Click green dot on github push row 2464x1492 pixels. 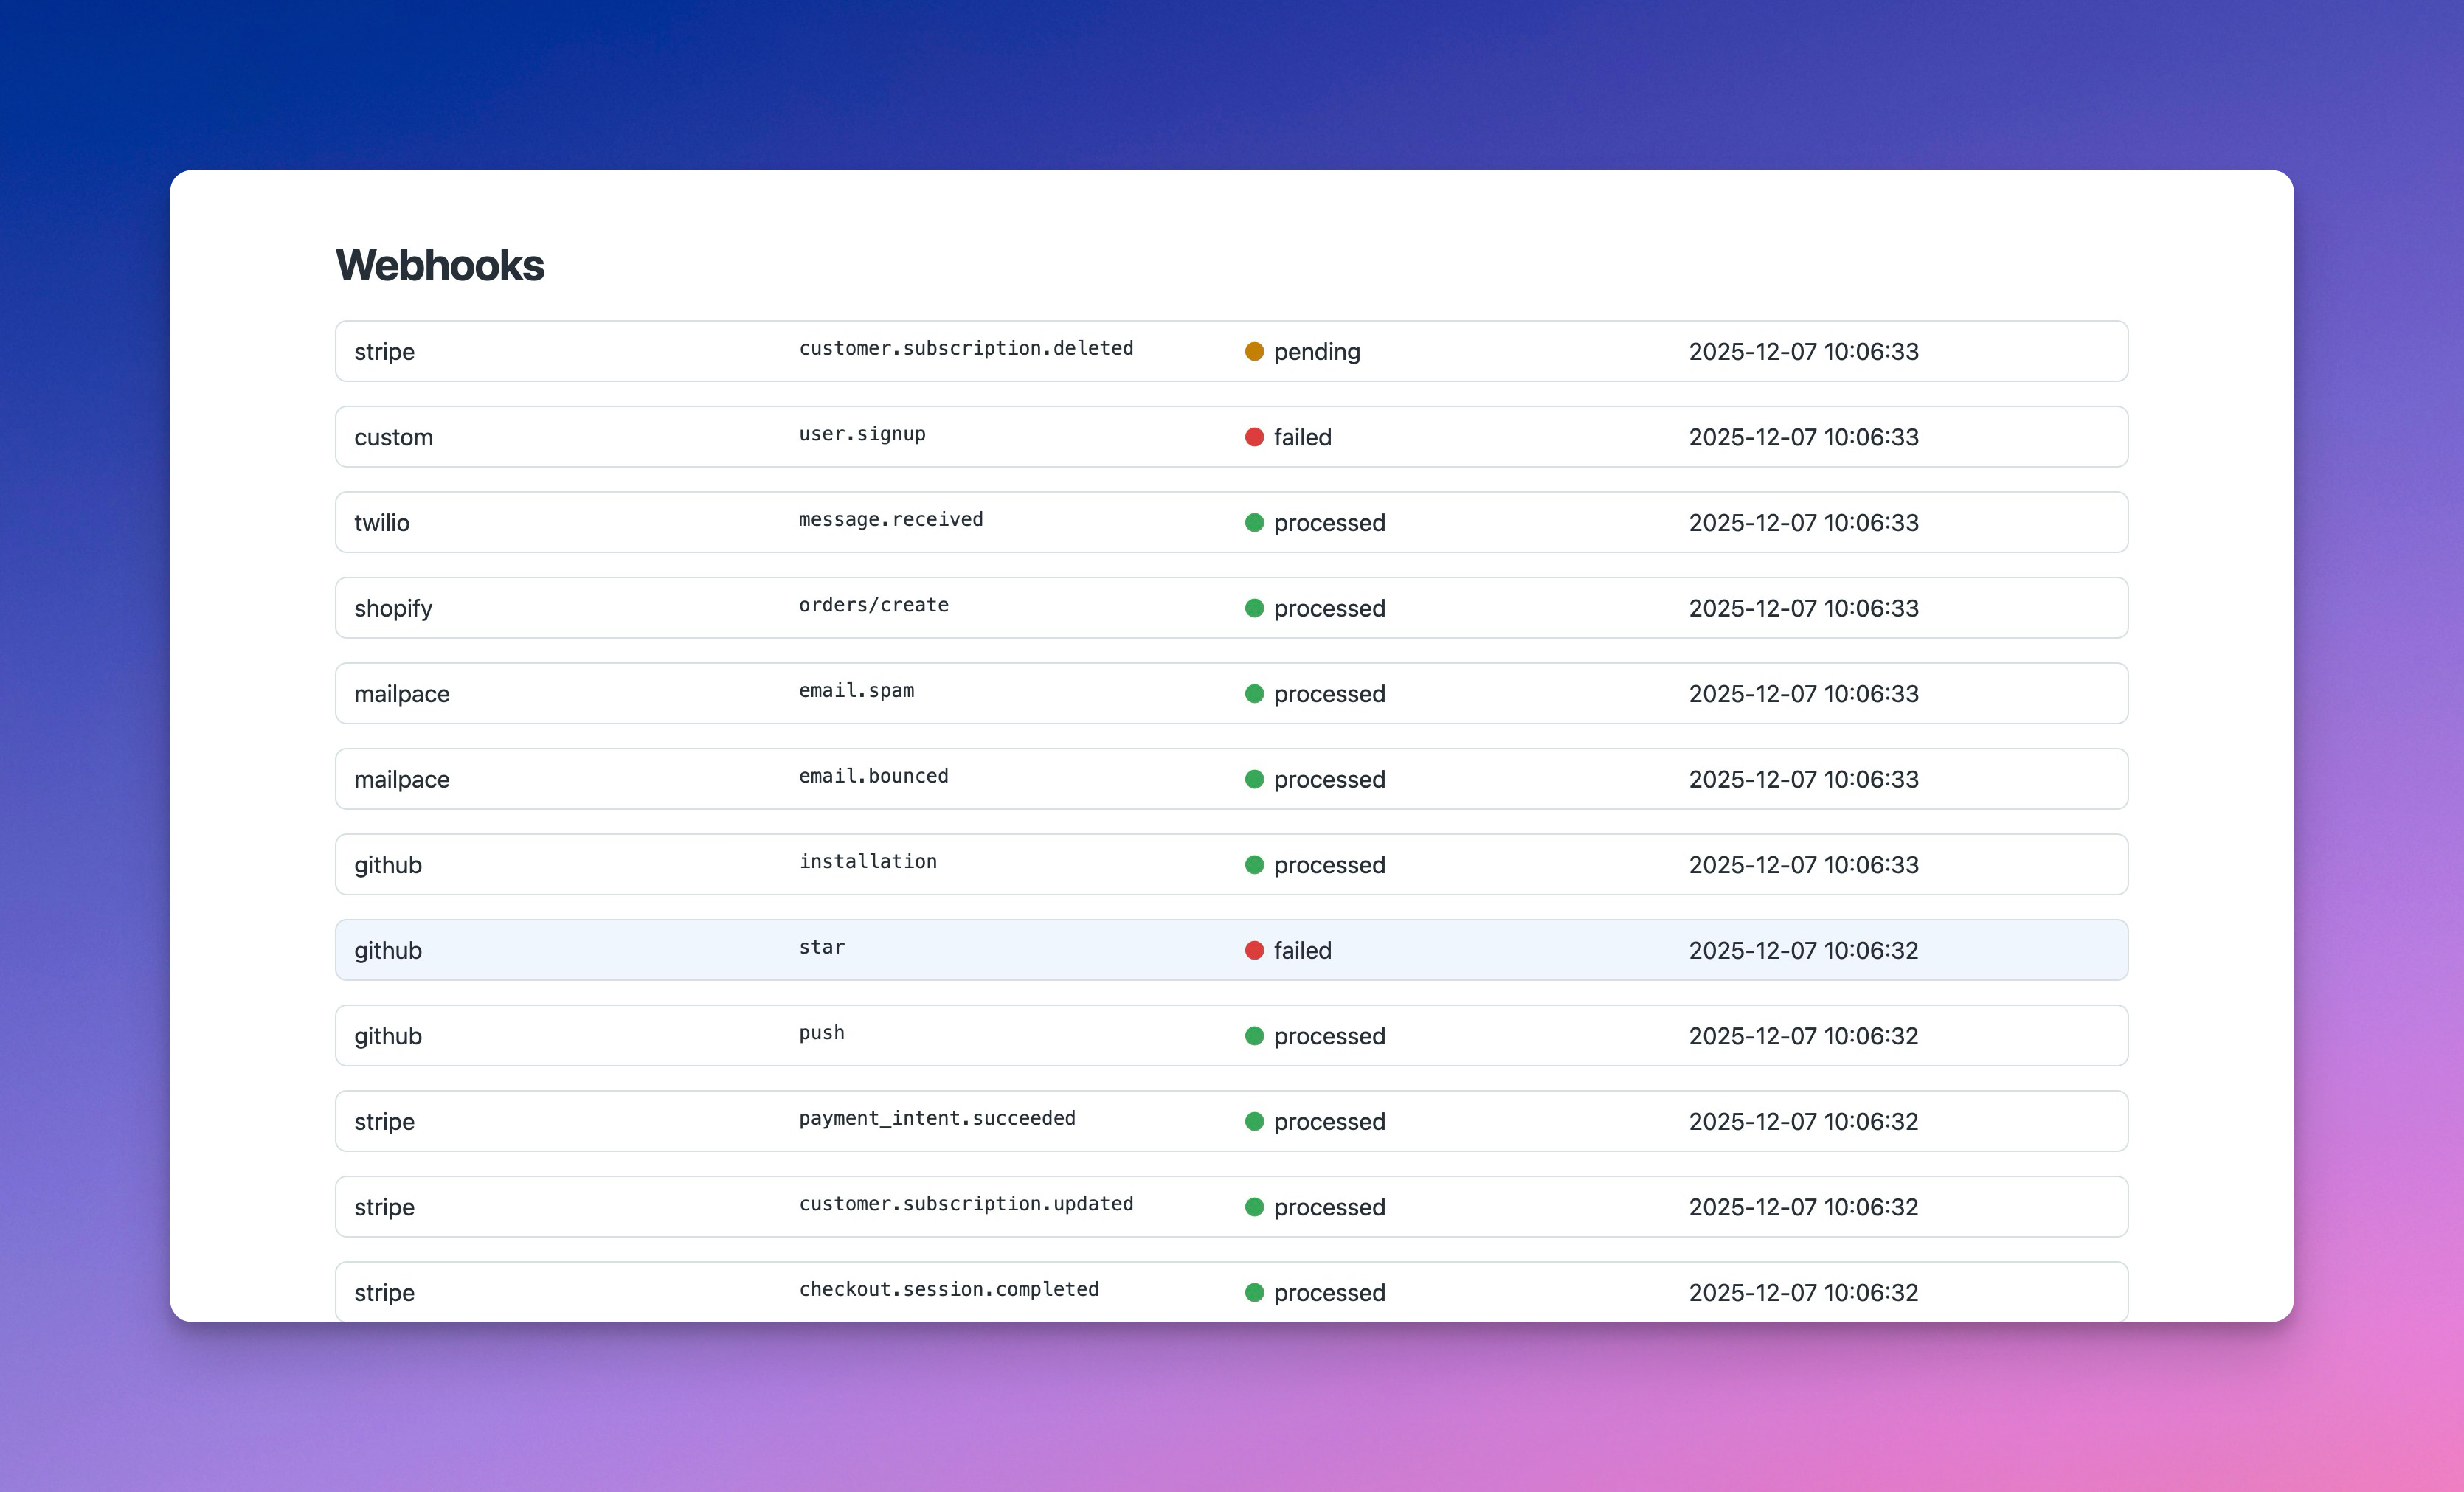[1254, 1036]
